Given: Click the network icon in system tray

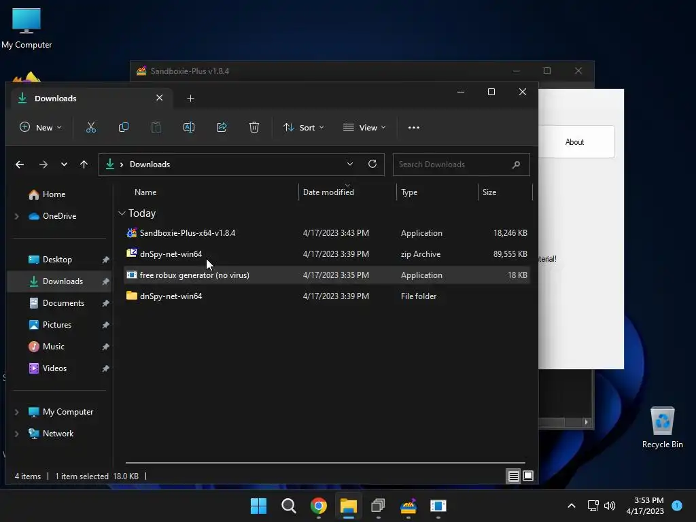Looking at the screenshot, I should click(593, 506).
